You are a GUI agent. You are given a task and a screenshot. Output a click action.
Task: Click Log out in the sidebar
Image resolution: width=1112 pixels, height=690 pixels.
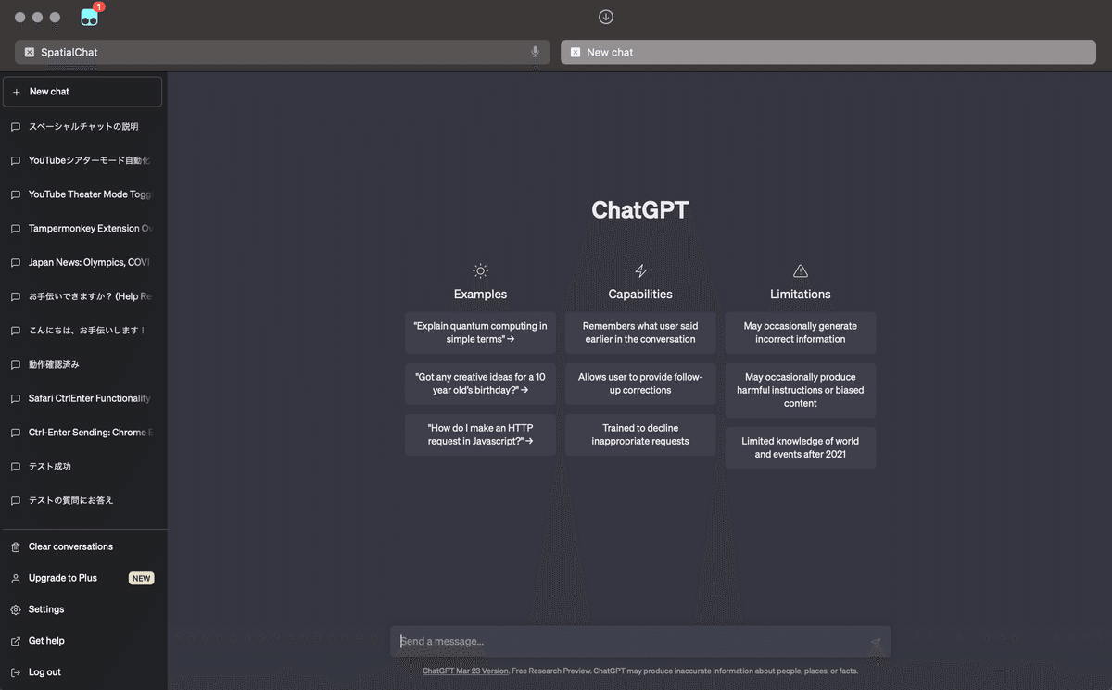(83, 672)
